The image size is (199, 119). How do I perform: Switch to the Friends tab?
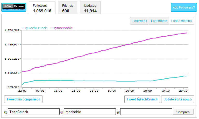[x=68, y=8]
